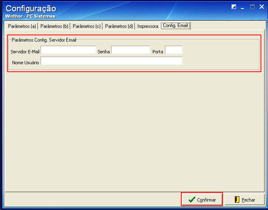Click the Senha label text
The image size is (268, 210).
click(103, 52)
